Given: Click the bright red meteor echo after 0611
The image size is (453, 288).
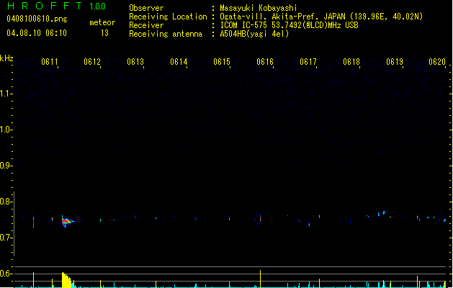Looking at the screenshot, I should click(67, 221).
